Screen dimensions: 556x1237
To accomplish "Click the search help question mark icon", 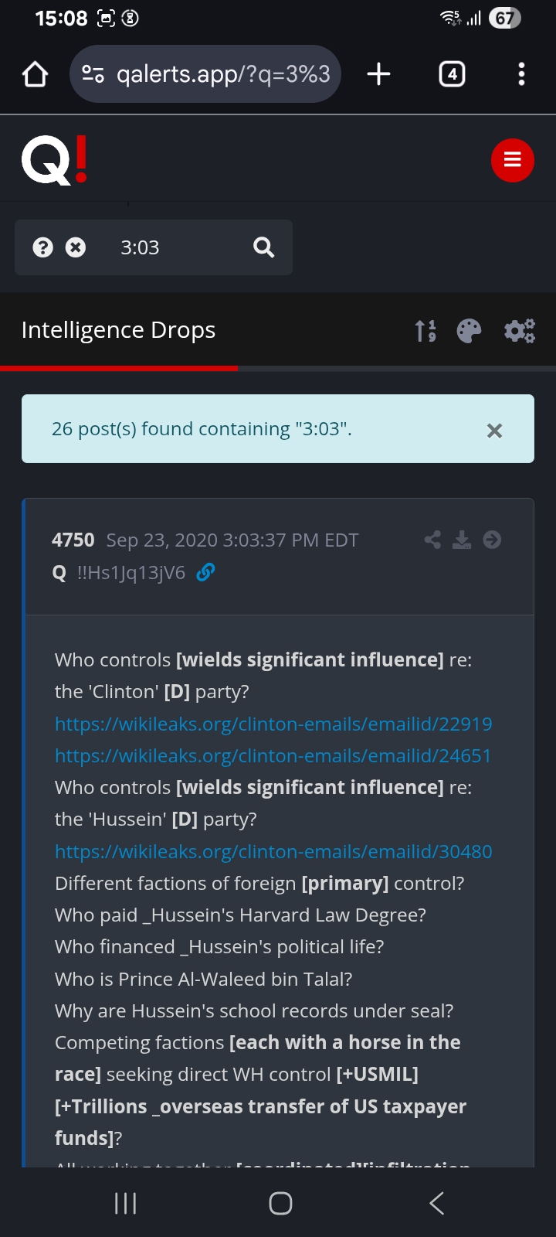I will (x=43, y=247).
